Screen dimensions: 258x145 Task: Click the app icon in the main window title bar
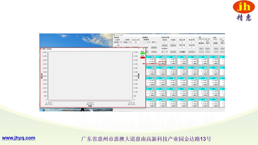114,35
